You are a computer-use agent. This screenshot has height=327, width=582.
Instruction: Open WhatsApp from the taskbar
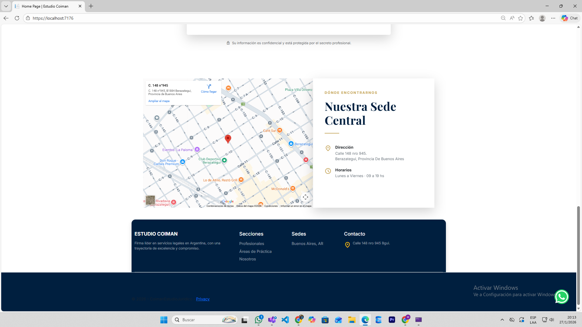point(259,320)
